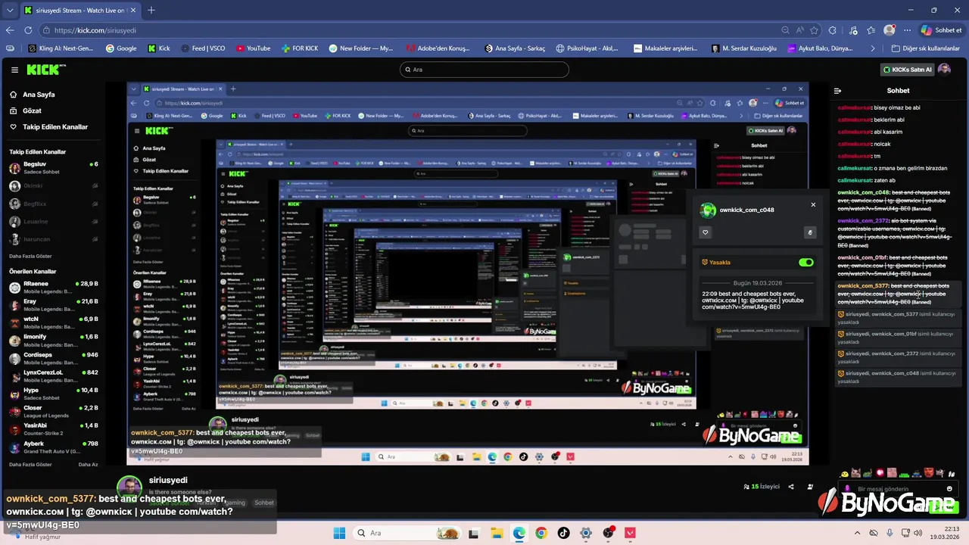This screenshot has height=545, width=969.
Task: Open the emoji picker in message box
Action: (x=949, y=489)
